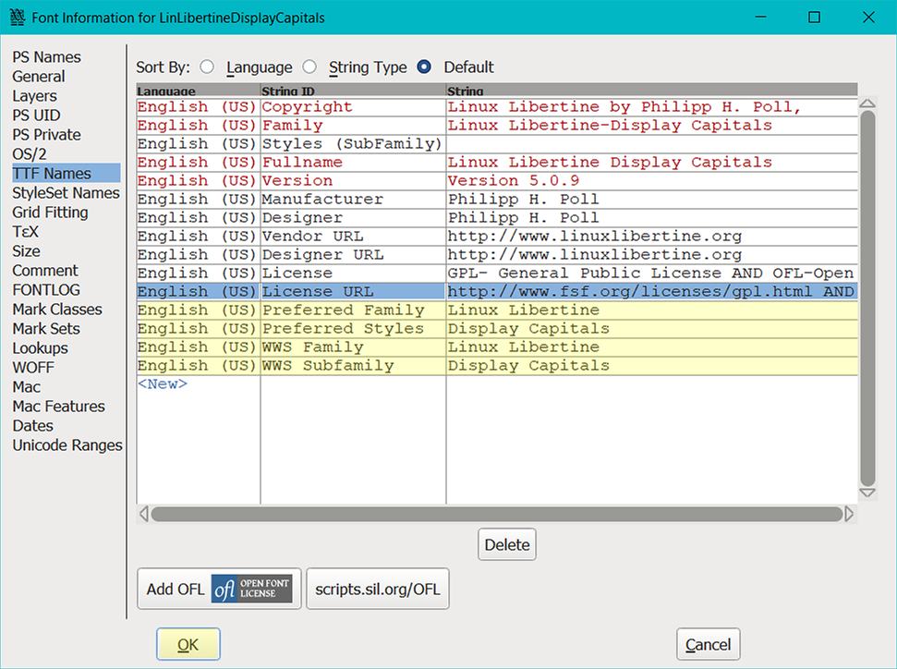
Task: Select the TTF Names section
Action: (x=67, y=174)
